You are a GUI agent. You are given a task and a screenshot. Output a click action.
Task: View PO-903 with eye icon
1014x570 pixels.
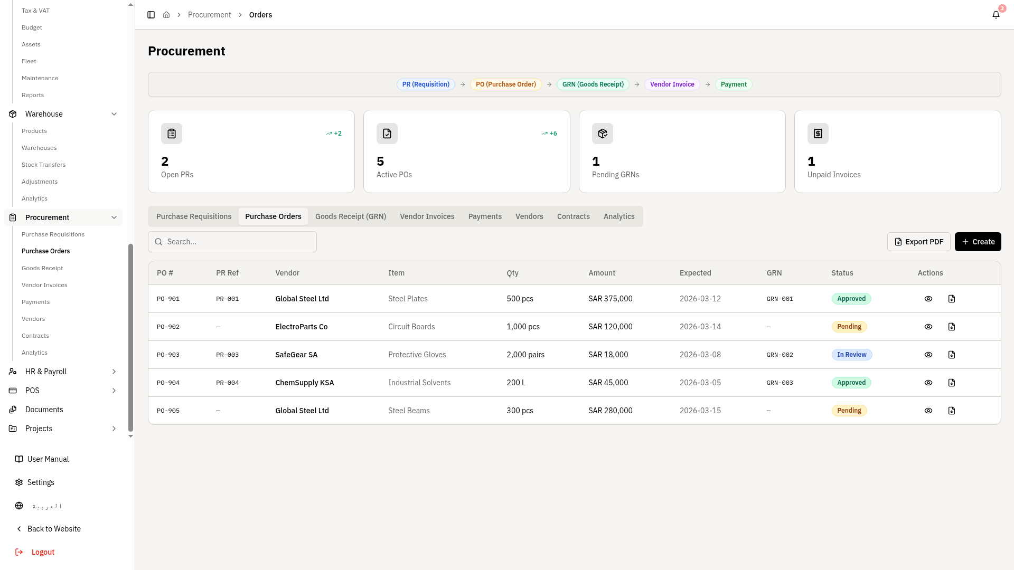[928, 355]
